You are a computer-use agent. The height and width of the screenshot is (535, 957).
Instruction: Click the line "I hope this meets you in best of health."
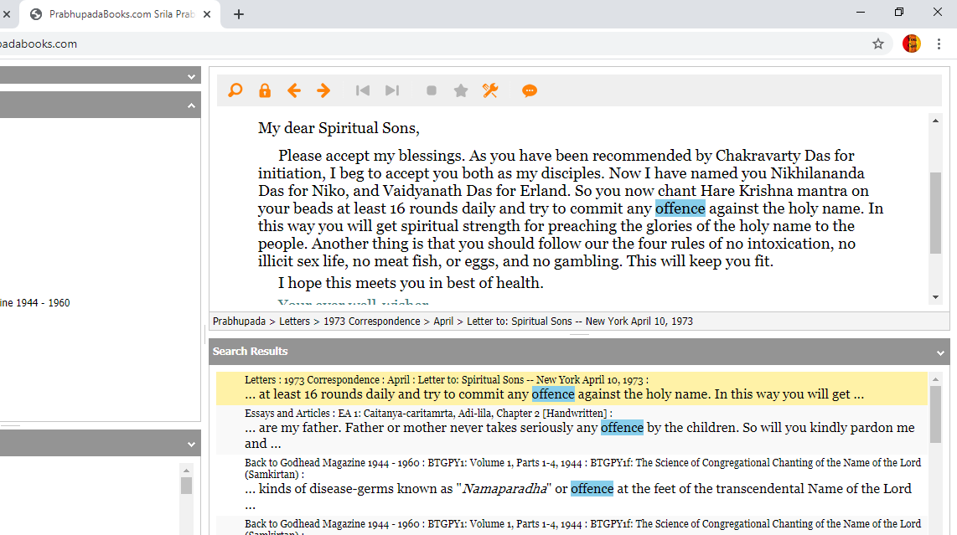tap(411, 283)
